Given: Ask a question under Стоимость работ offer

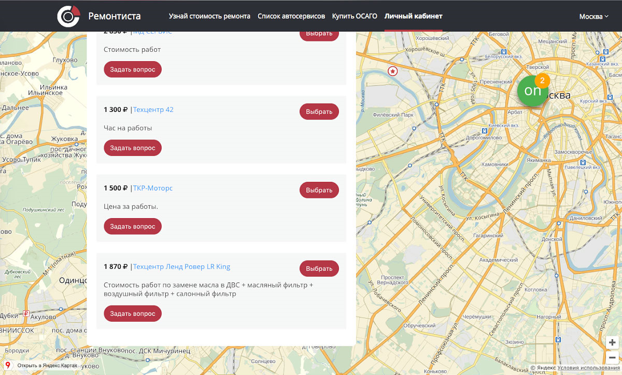Looking at the screenshot, I should tap(133, 69).
